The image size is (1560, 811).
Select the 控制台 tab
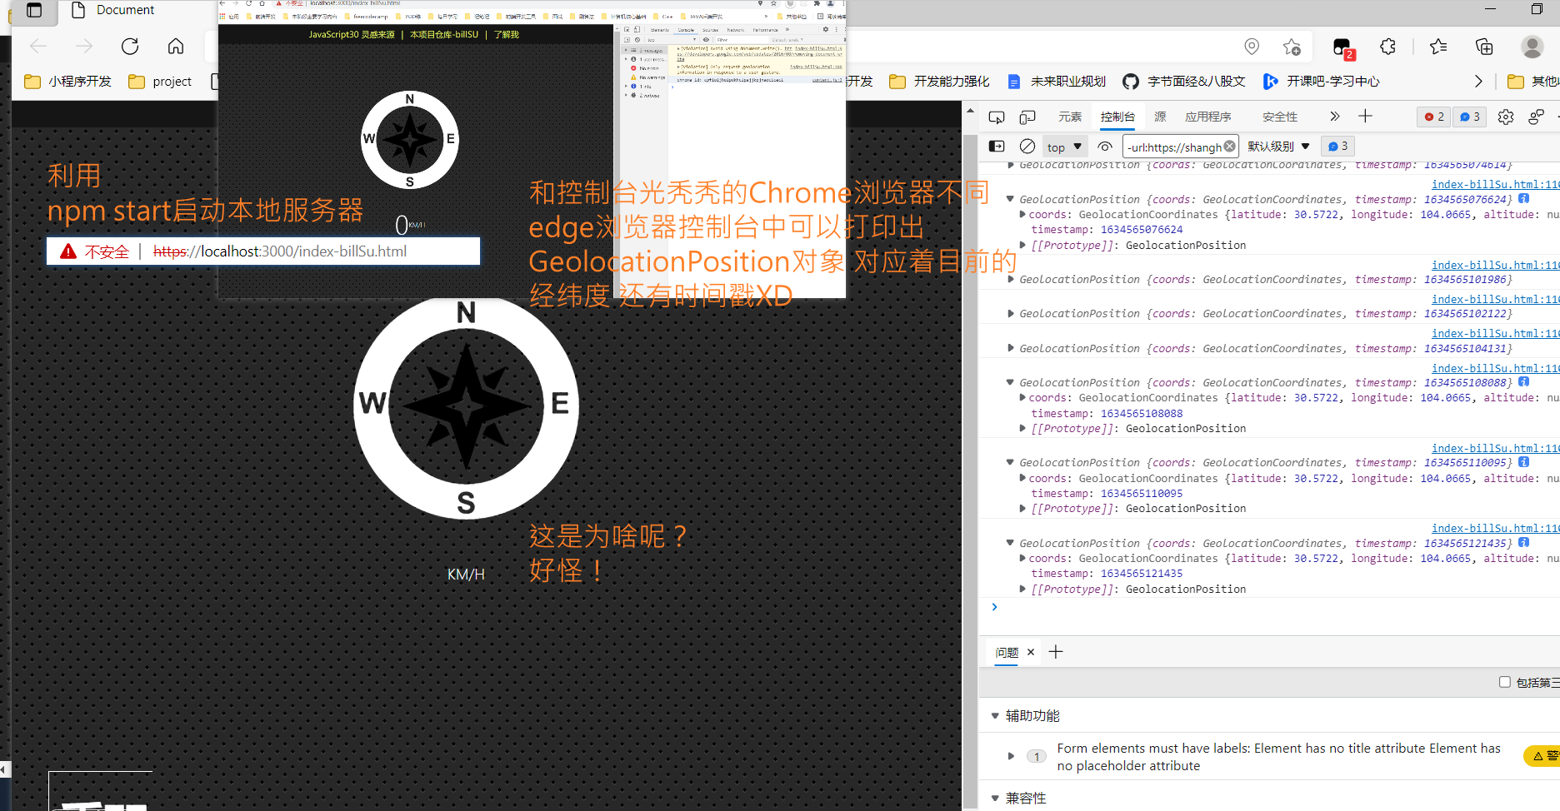[1117, 117]
